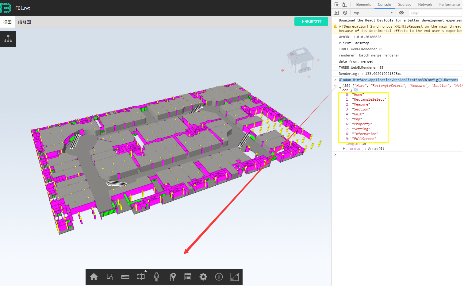Select the Rectangle Select zoom tool
464x286 pixels.
[110, 277]
